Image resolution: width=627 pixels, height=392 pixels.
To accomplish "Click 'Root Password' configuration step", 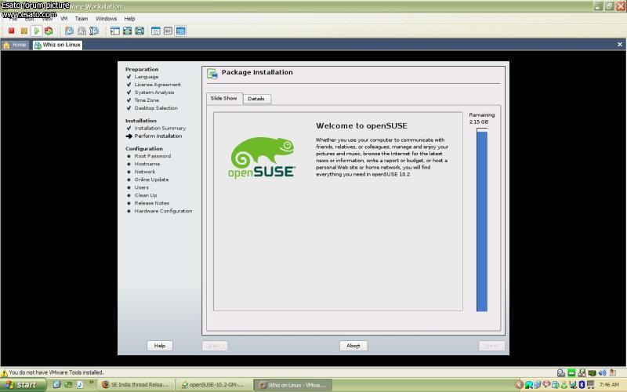I will coord(153,156).
